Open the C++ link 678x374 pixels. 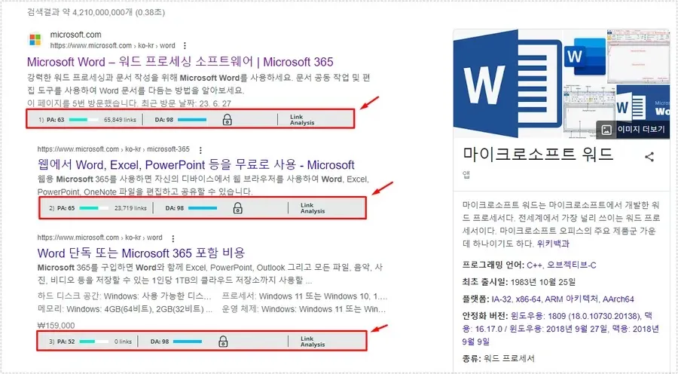point(534,265)
